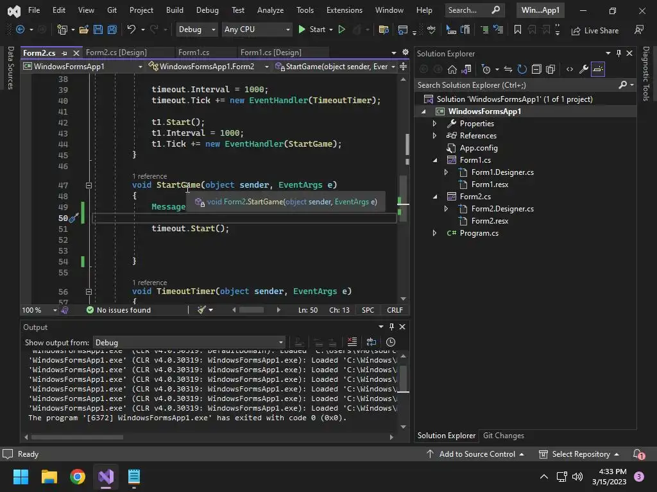Open Visual Studio from the Windows taskbar

tap(106, 477)
